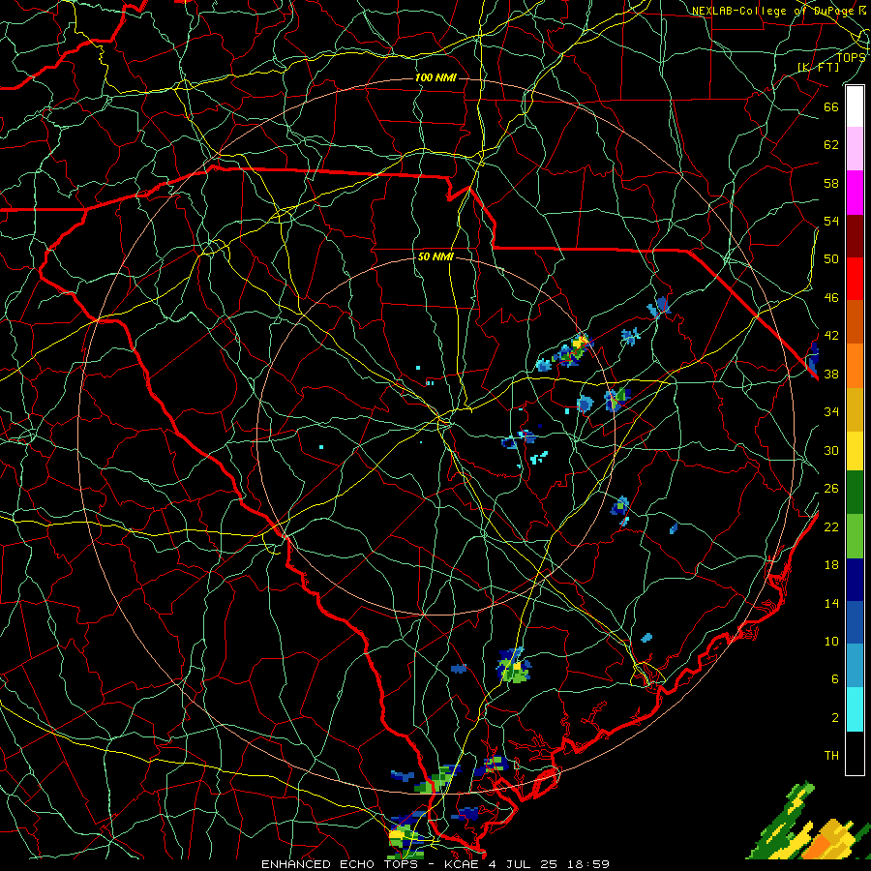Click the legend value '14'
Screen dimensions: 871x871
pos(831,603)
